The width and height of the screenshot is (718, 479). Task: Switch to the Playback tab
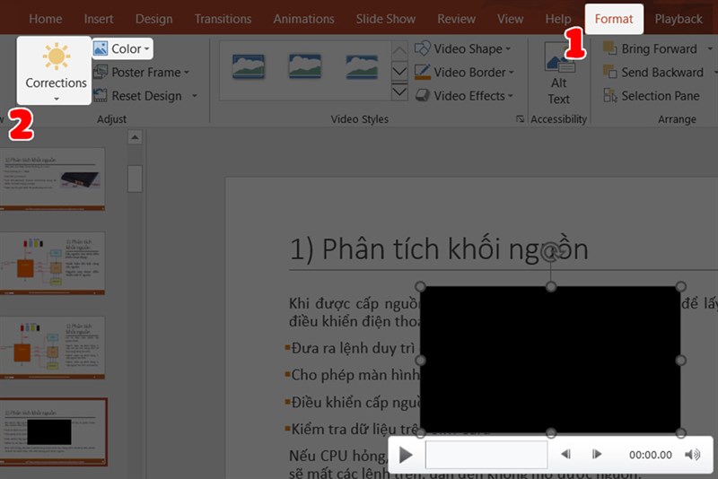click(679, 19)
